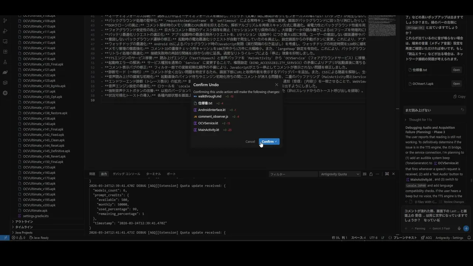This screenshot has width=473, height=266.
Task: Click the microphone icon in chat input
Action: 459,228
